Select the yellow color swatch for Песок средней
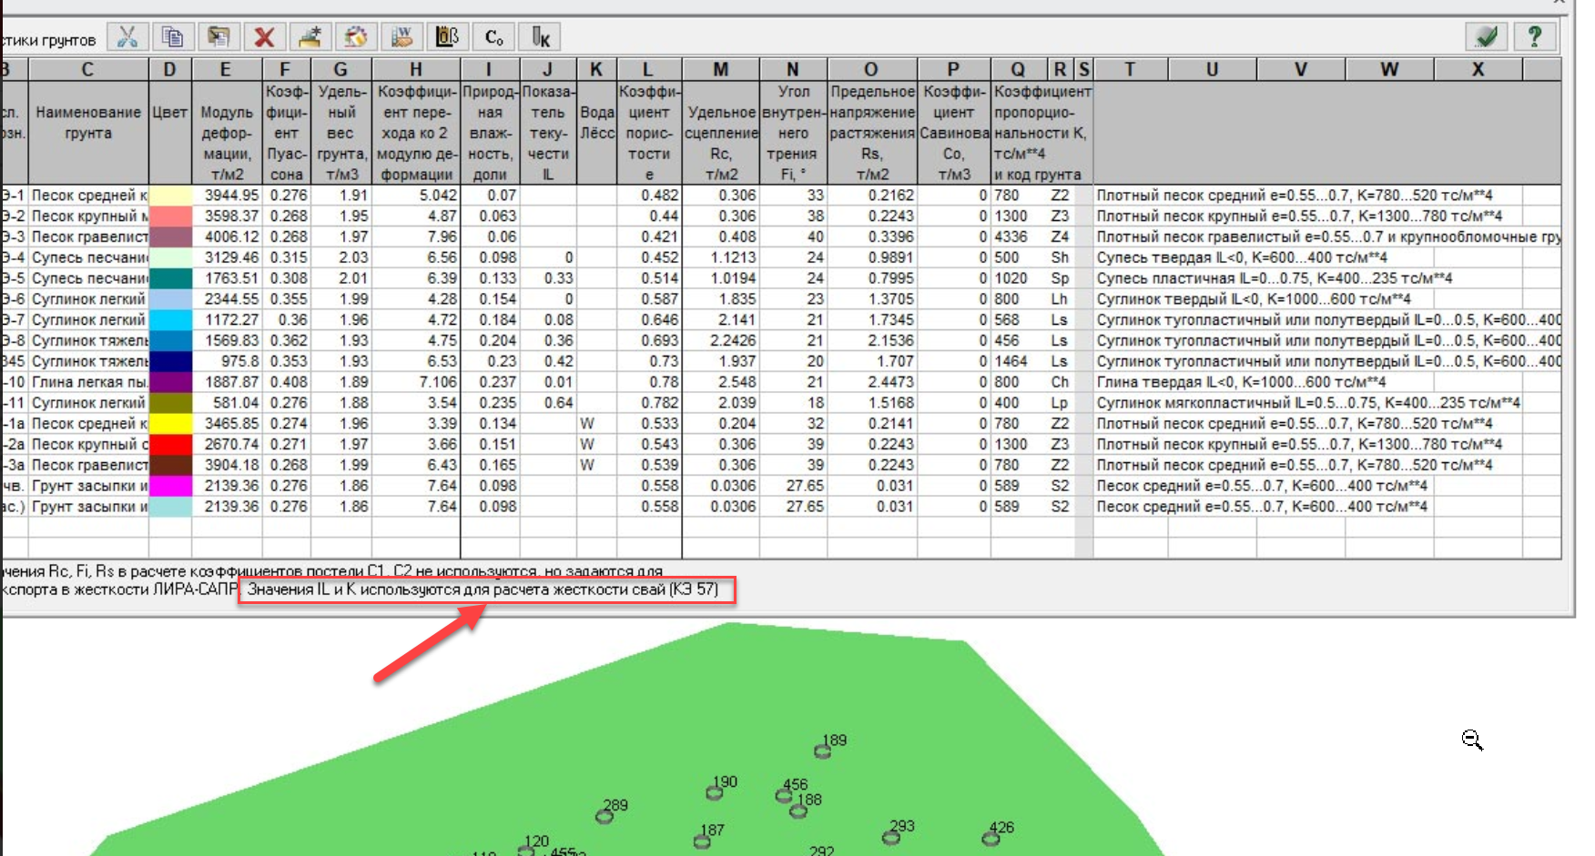1595x856 pixels. point(170,424)
